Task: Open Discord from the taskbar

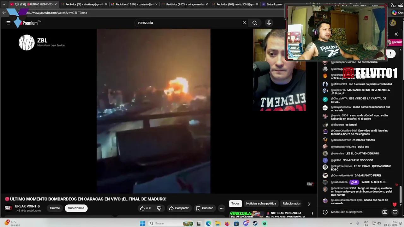Action: pyautogui.click(x=246, y=224)
